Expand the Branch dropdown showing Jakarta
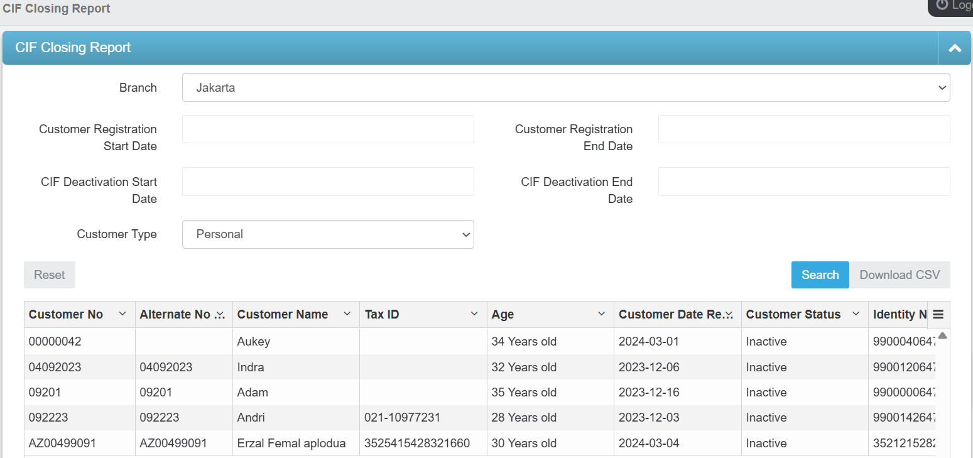Image resolution: width=973 pixels, height=458 pixels. click(565, 88)
